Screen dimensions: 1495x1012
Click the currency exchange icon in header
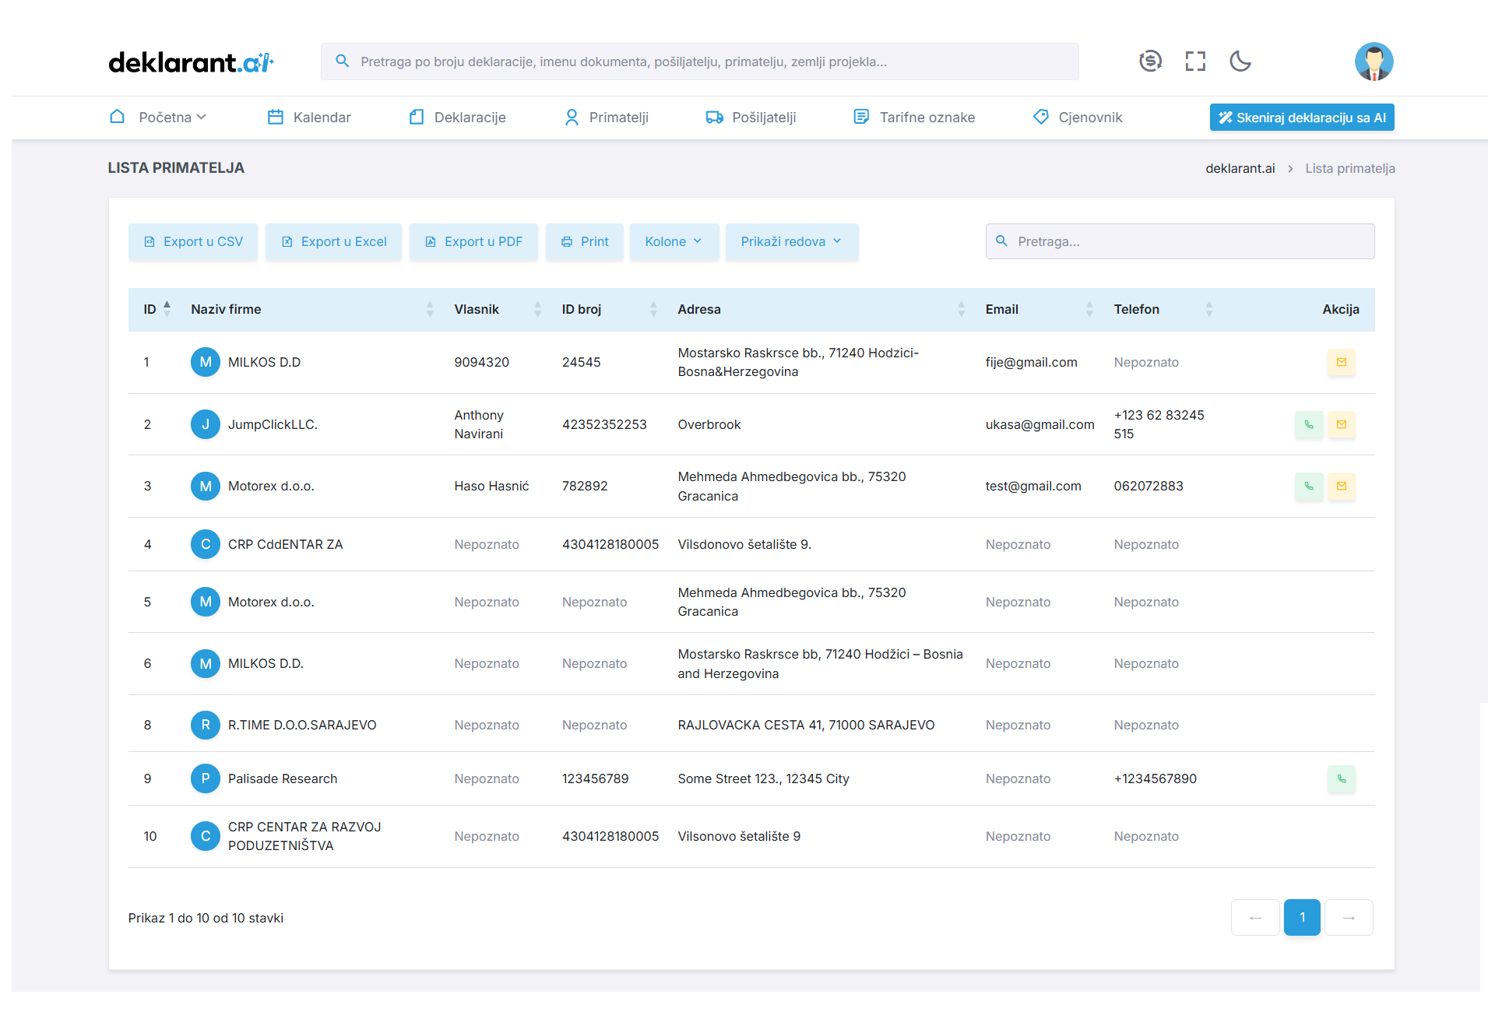(x=1150, y=61)
